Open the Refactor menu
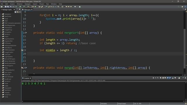187x105 pixels. 20,4
